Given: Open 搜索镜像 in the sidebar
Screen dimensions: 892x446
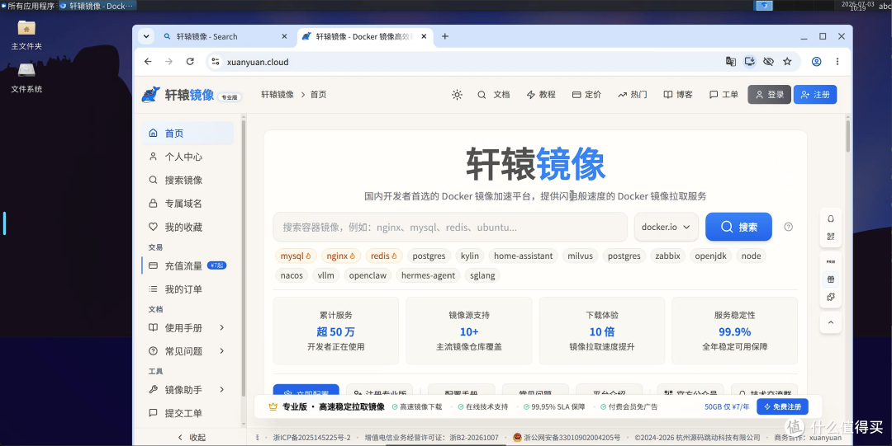Looking at the screenshot, I should (187, 180).
